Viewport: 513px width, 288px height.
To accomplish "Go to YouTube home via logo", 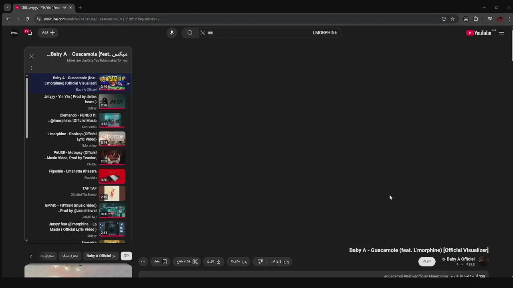I will click(x=479, y=33).
